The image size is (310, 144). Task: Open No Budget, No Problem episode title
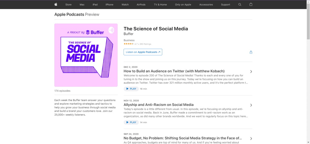click(183, 138)
